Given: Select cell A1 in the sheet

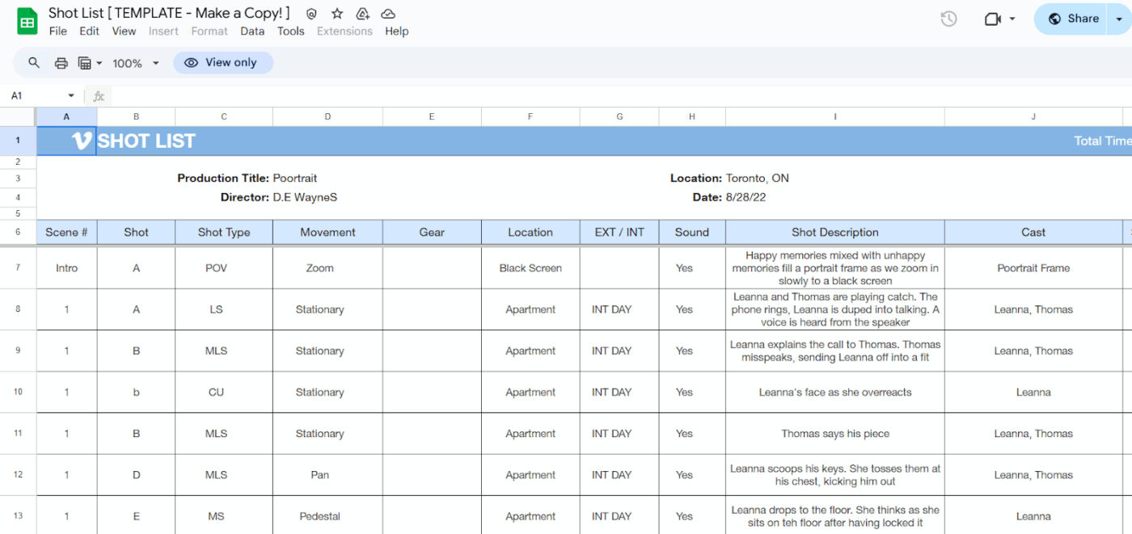Looking at the screenshot, I should (66, 141).
